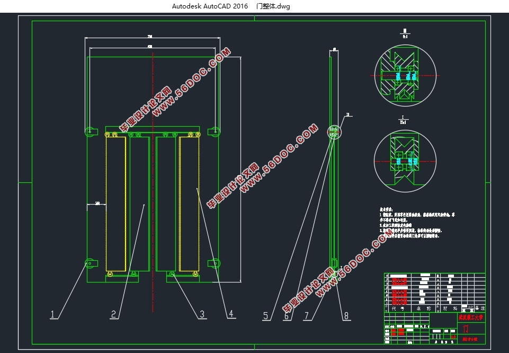Click the file name "门整体.dwg"
The height and width of the screenshot is (353, 509).
[273, 6]
